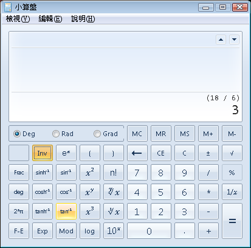Click the MR memory recall button
Viewport: 251px width, 248px height.
(161, 134)
